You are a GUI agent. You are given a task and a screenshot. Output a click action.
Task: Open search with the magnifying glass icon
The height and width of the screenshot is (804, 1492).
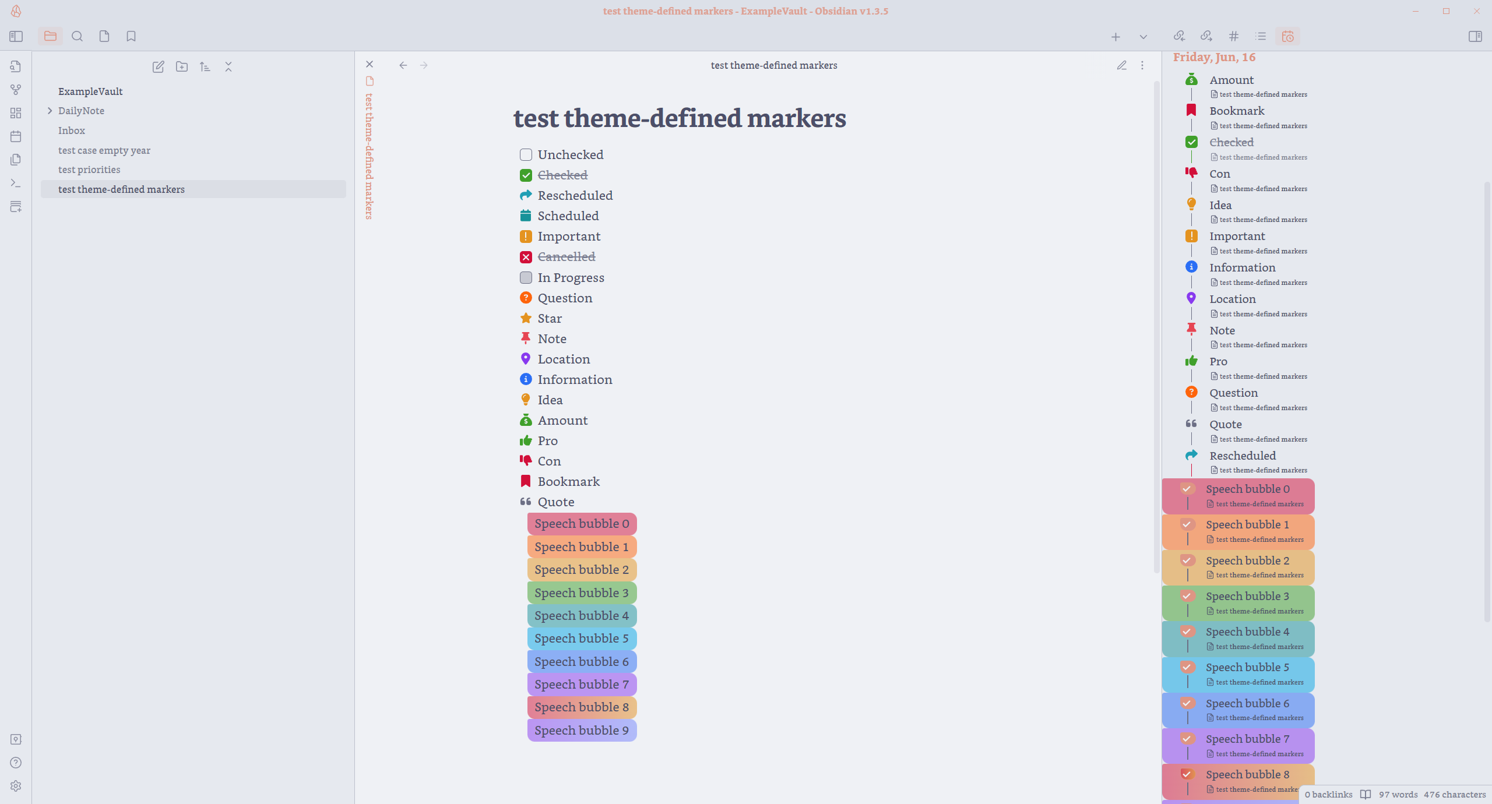pos(77,36)
